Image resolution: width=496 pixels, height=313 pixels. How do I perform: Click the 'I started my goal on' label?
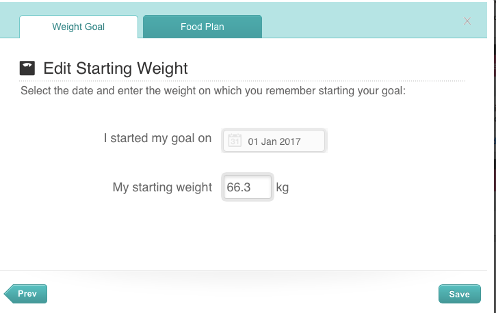(x=157, y=138)
